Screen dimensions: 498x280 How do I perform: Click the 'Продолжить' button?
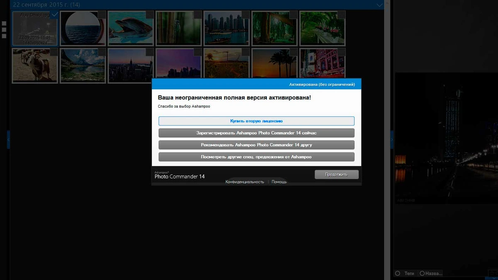(x=337, y=174)
